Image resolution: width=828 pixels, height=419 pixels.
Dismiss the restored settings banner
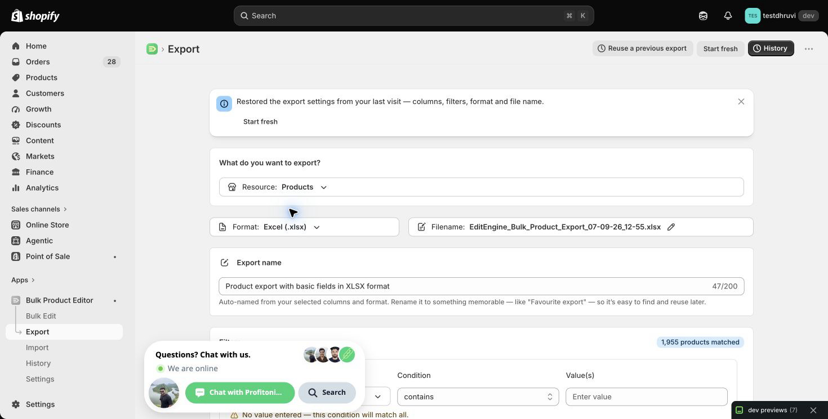[x=741, y=102]
